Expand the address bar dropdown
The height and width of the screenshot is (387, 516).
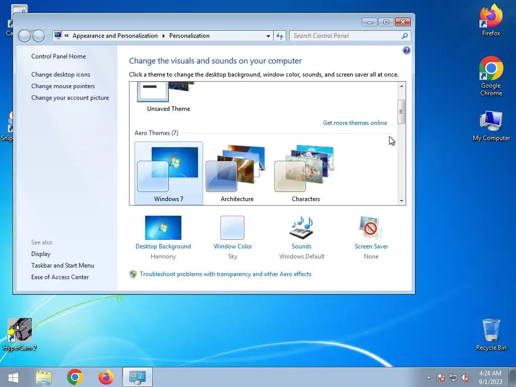pyautogui.click(x=268, y=36)
